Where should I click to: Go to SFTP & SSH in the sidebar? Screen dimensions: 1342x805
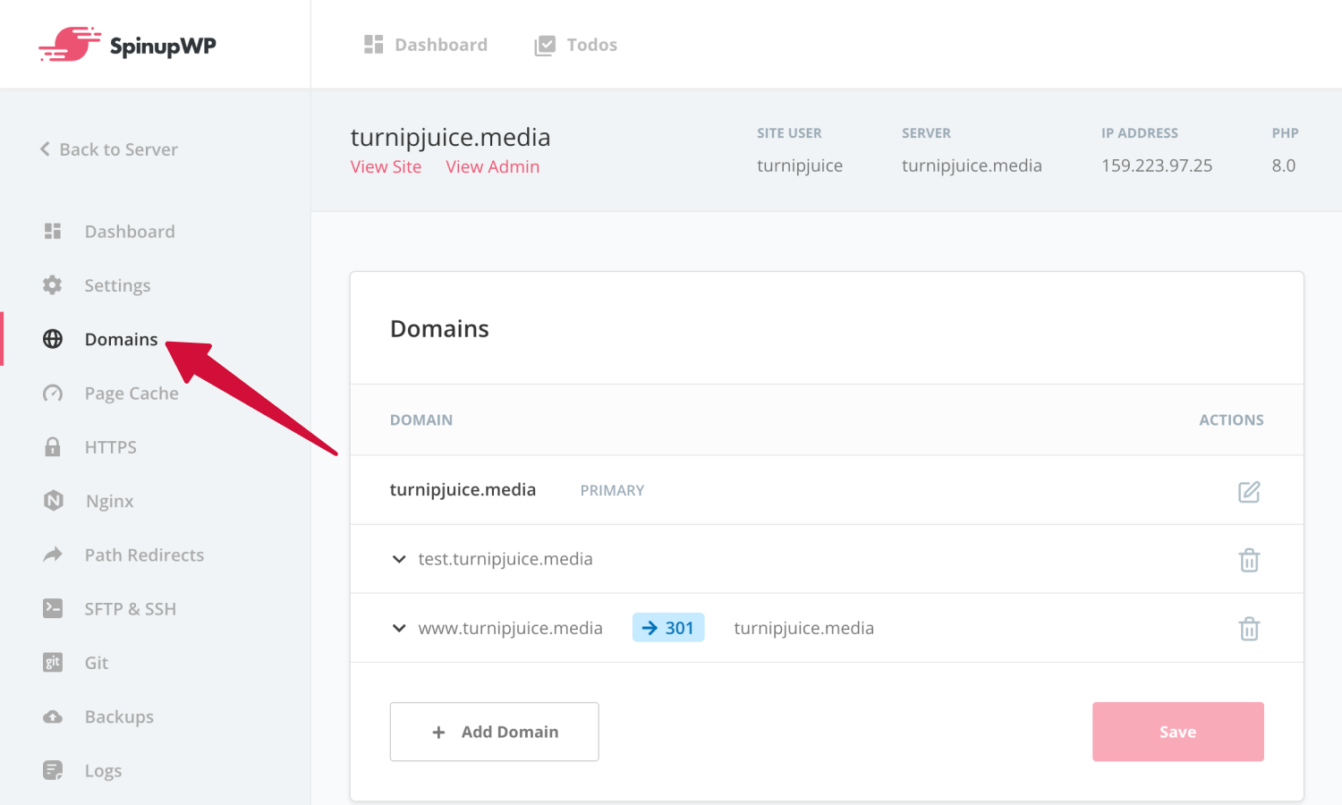(x=131, y=608)
